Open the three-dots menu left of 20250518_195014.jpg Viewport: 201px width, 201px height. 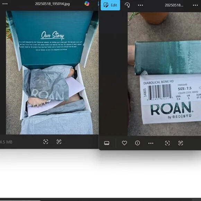(5, 4)
